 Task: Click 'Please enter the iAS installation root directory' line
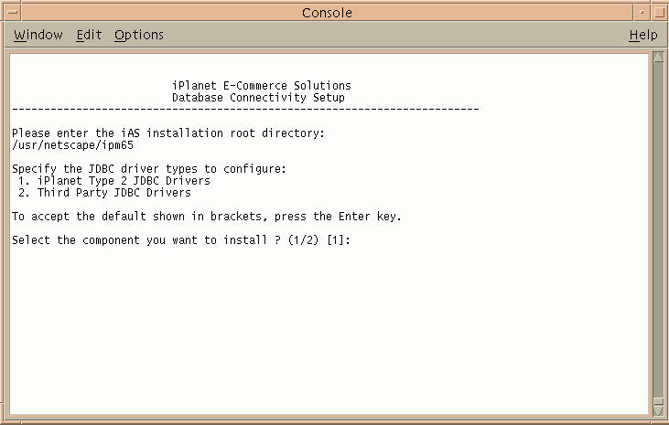click(x=168, y=133)
